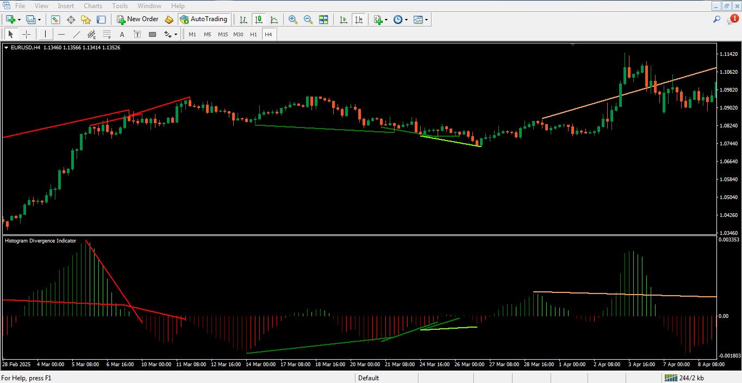Switch timeframe to M5
The width and height of the screenshot is (742, 383).
(x=208, y=34)
